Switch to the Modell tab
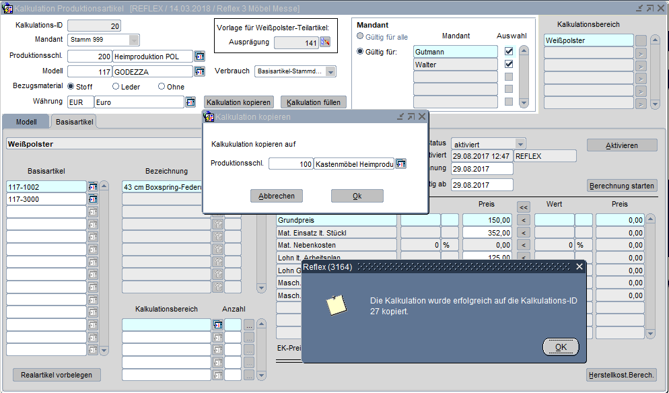This screenshot has height=393, width=669. (x=26, y=122)
